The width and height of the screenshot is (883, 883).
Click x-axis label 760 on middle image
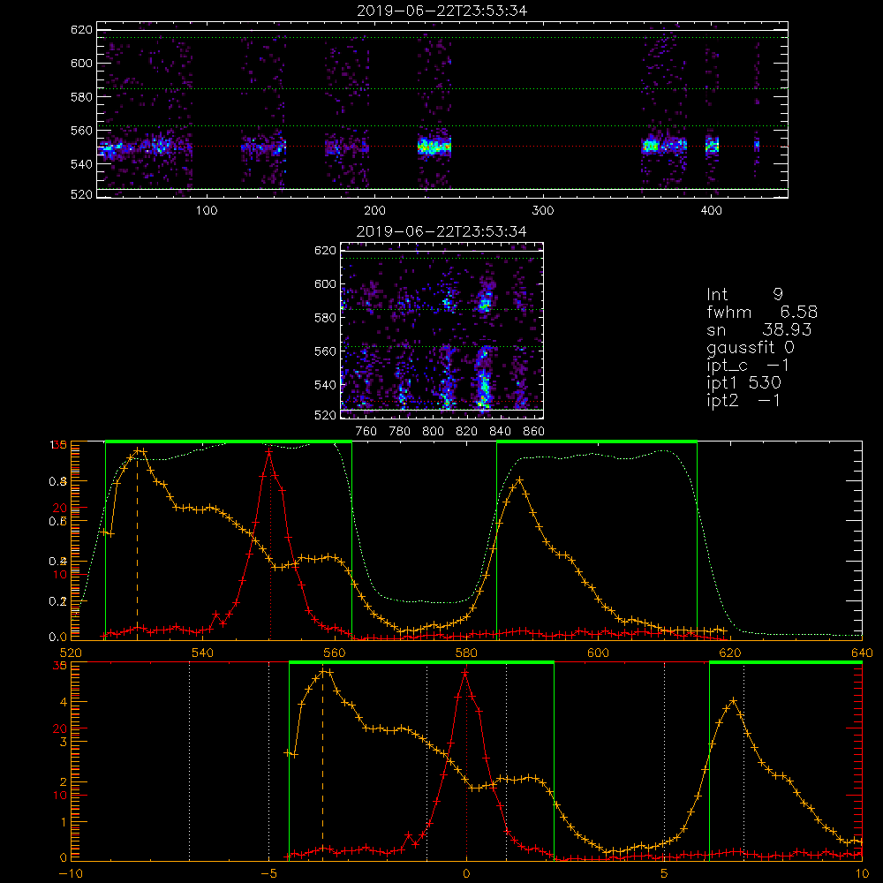pos(366,432)
